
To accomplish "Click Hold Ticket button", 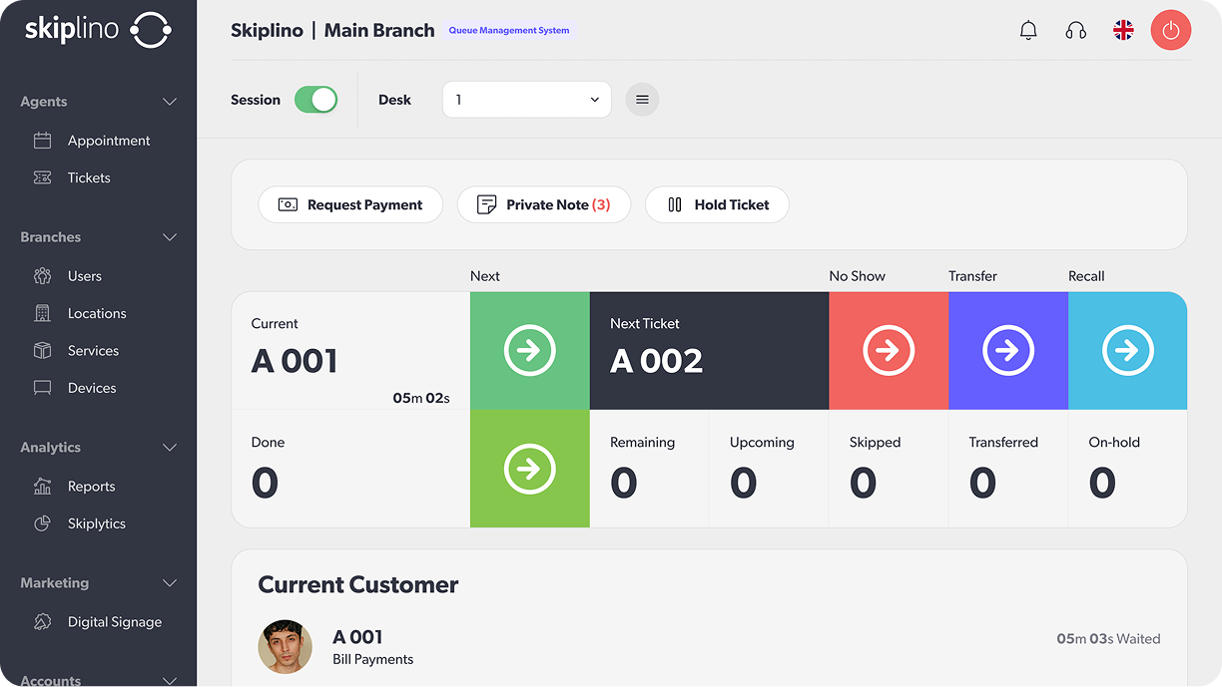I will point(717,204).
